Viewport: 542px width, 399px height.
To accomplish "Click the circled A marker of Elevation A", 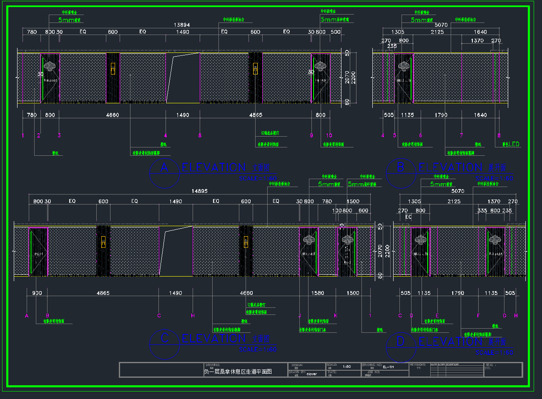I will pyautogui.click(x=164, y=167).
